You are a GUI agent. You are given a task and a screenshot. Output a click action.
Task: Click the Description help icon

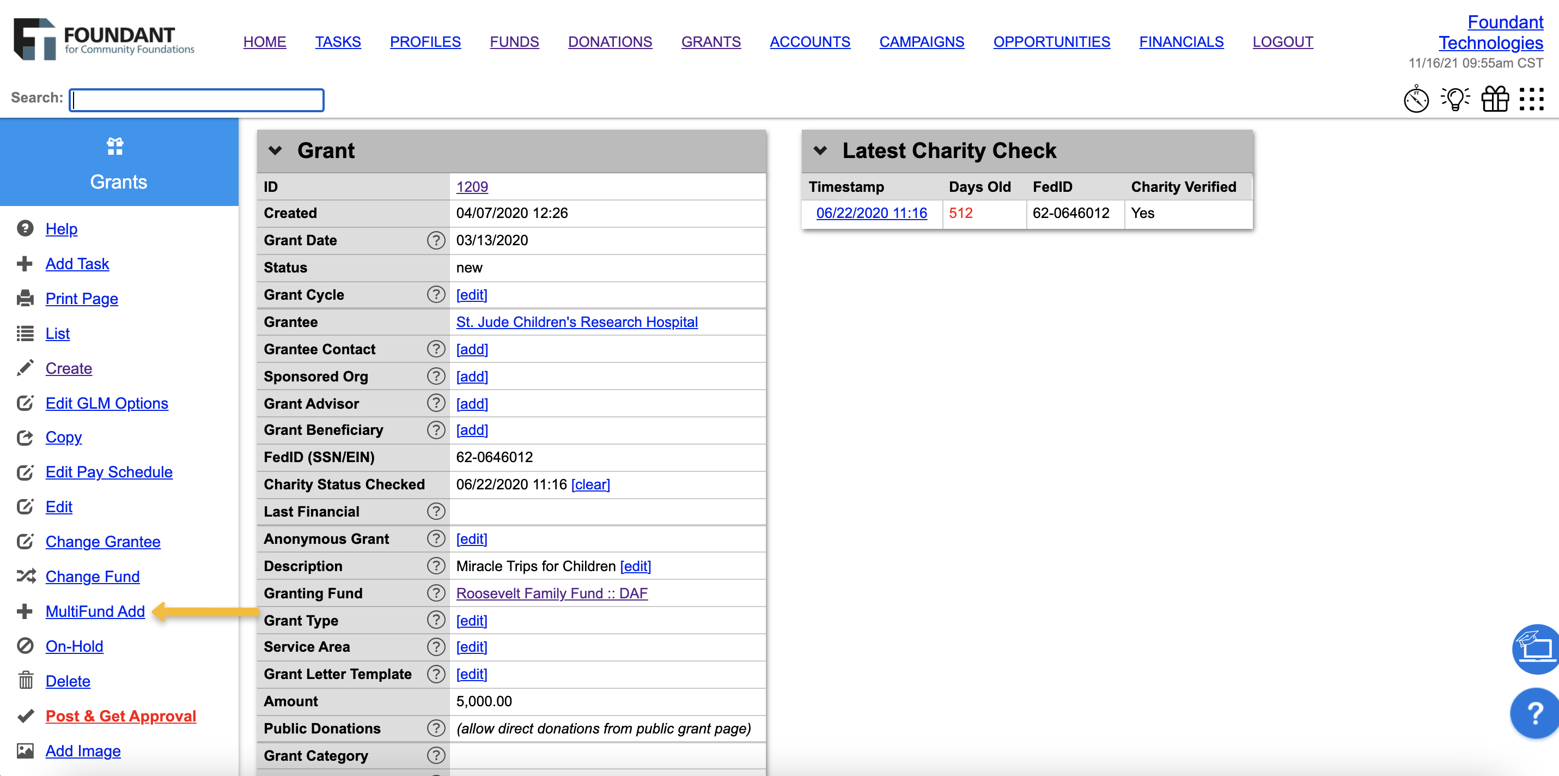tap(436, 566)
